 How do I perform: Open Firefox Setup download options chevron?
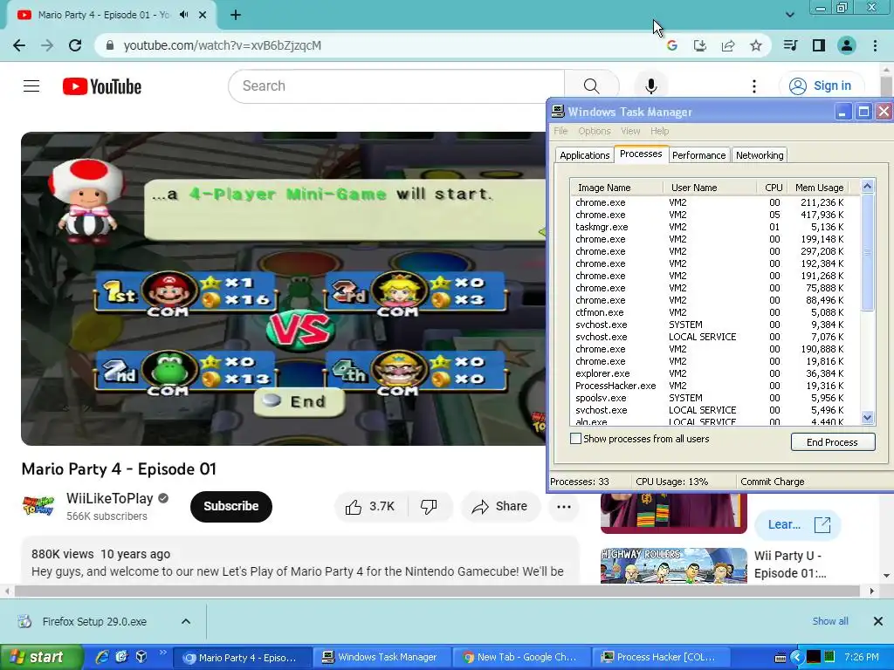pos(186,621)
